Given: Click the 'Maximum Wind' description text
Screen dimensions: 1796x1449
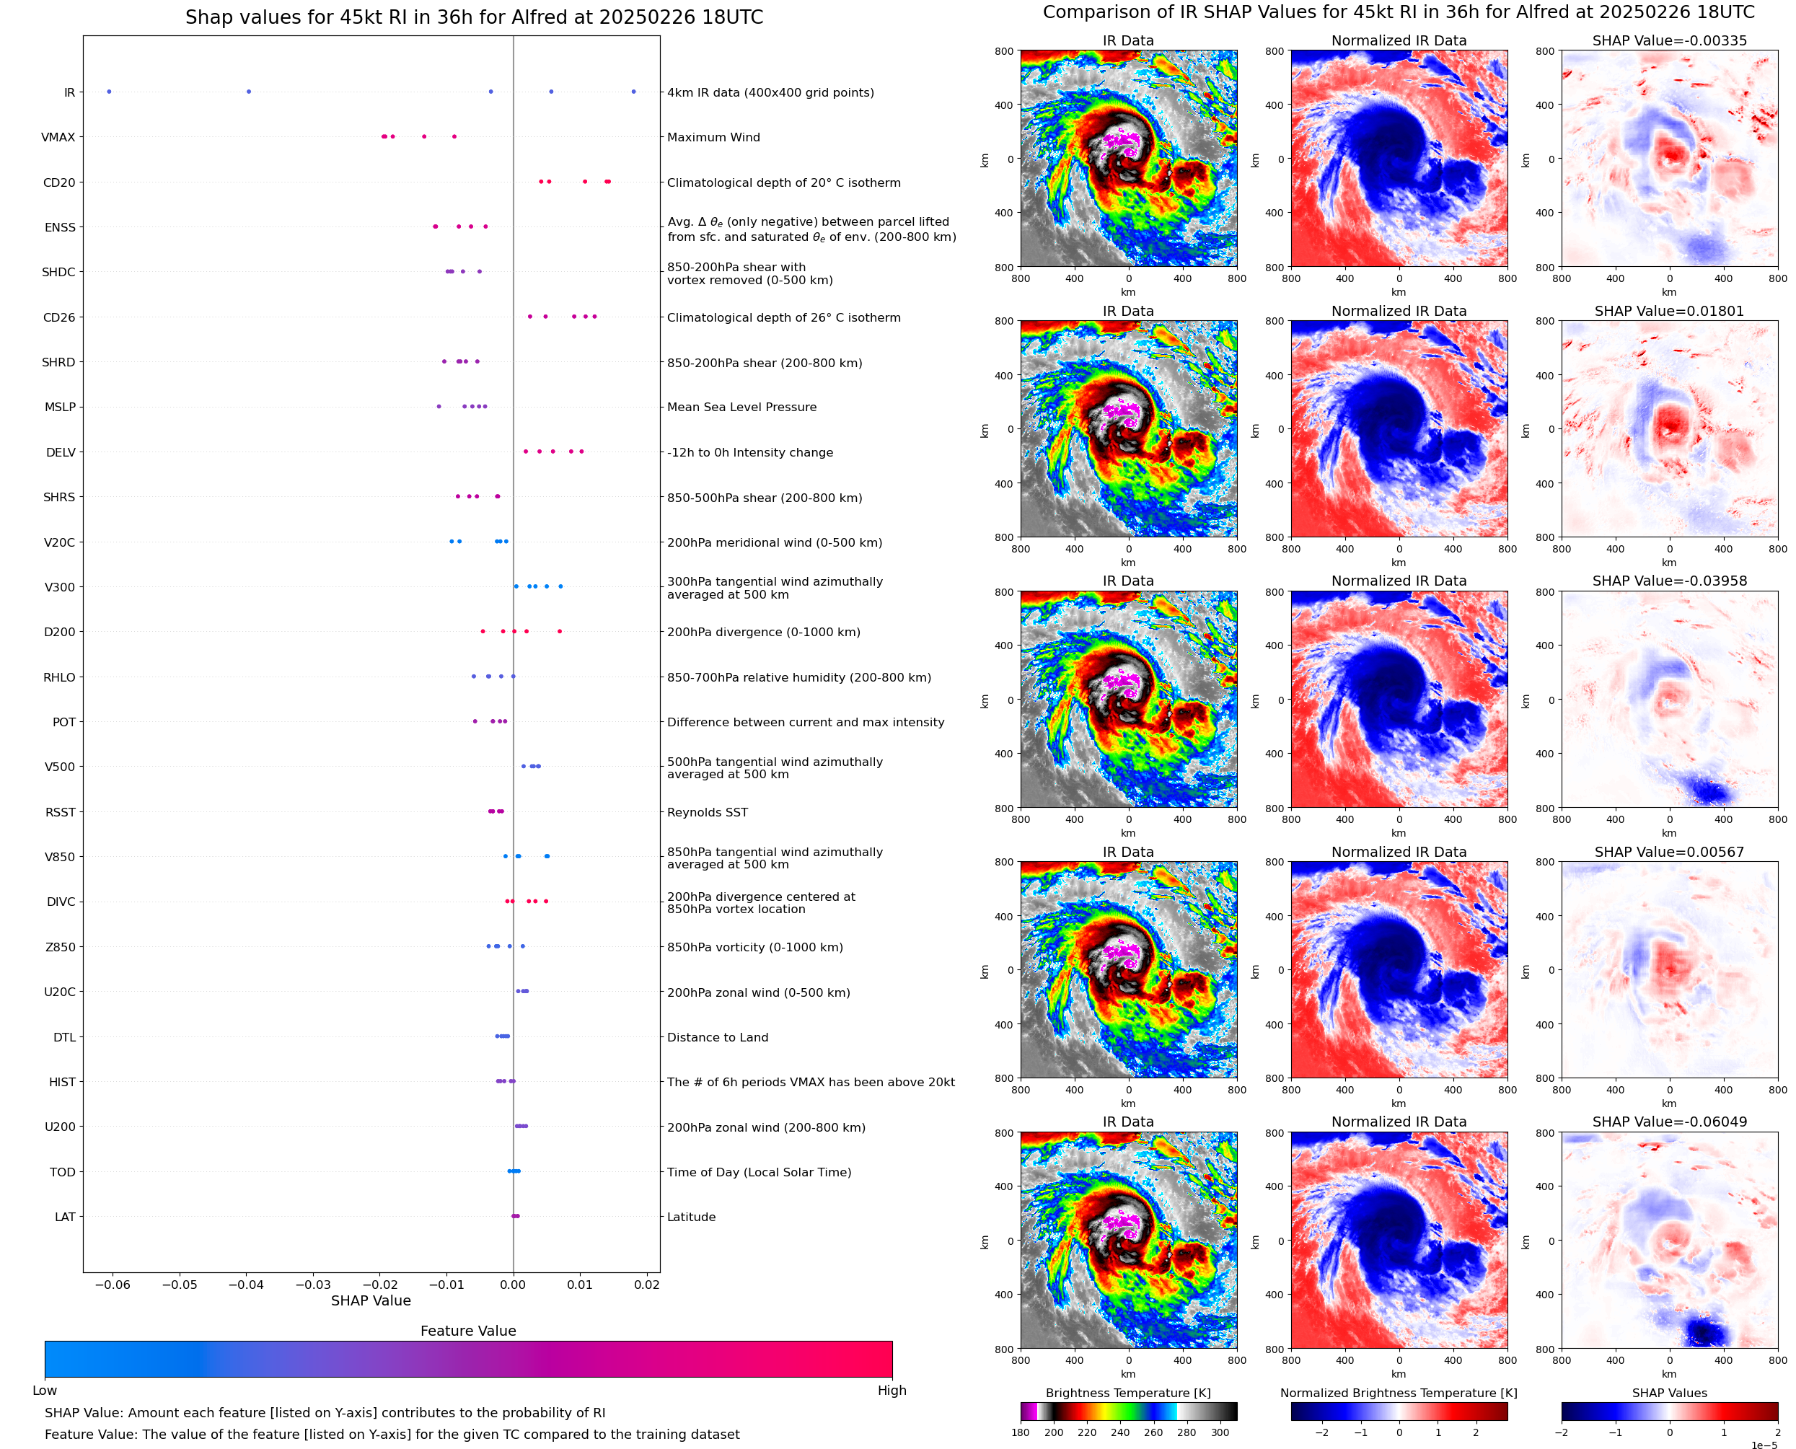Looking at the screenshot, I should click(x=713, y=137).
